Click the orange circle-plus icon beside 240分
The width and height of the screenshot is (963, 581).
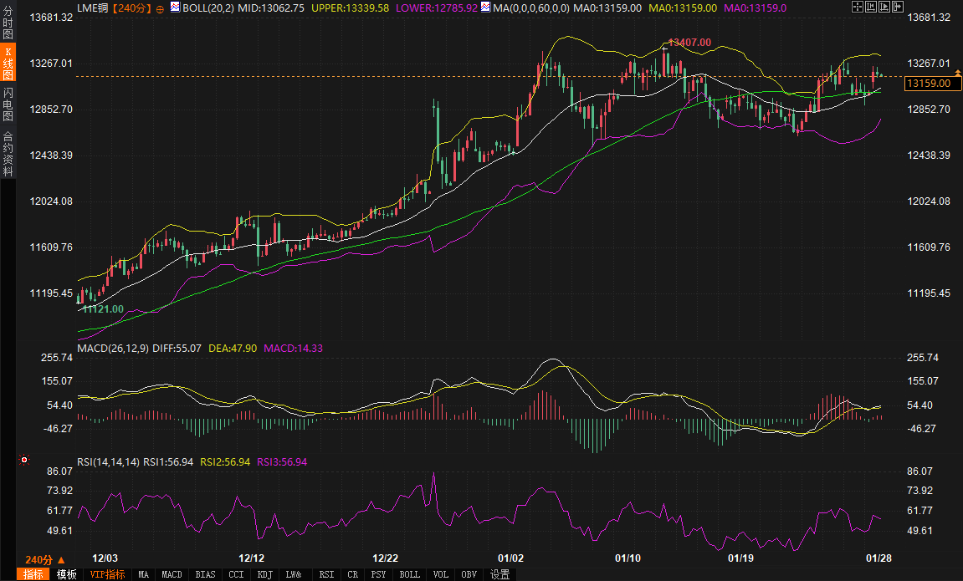click(160, 8)
